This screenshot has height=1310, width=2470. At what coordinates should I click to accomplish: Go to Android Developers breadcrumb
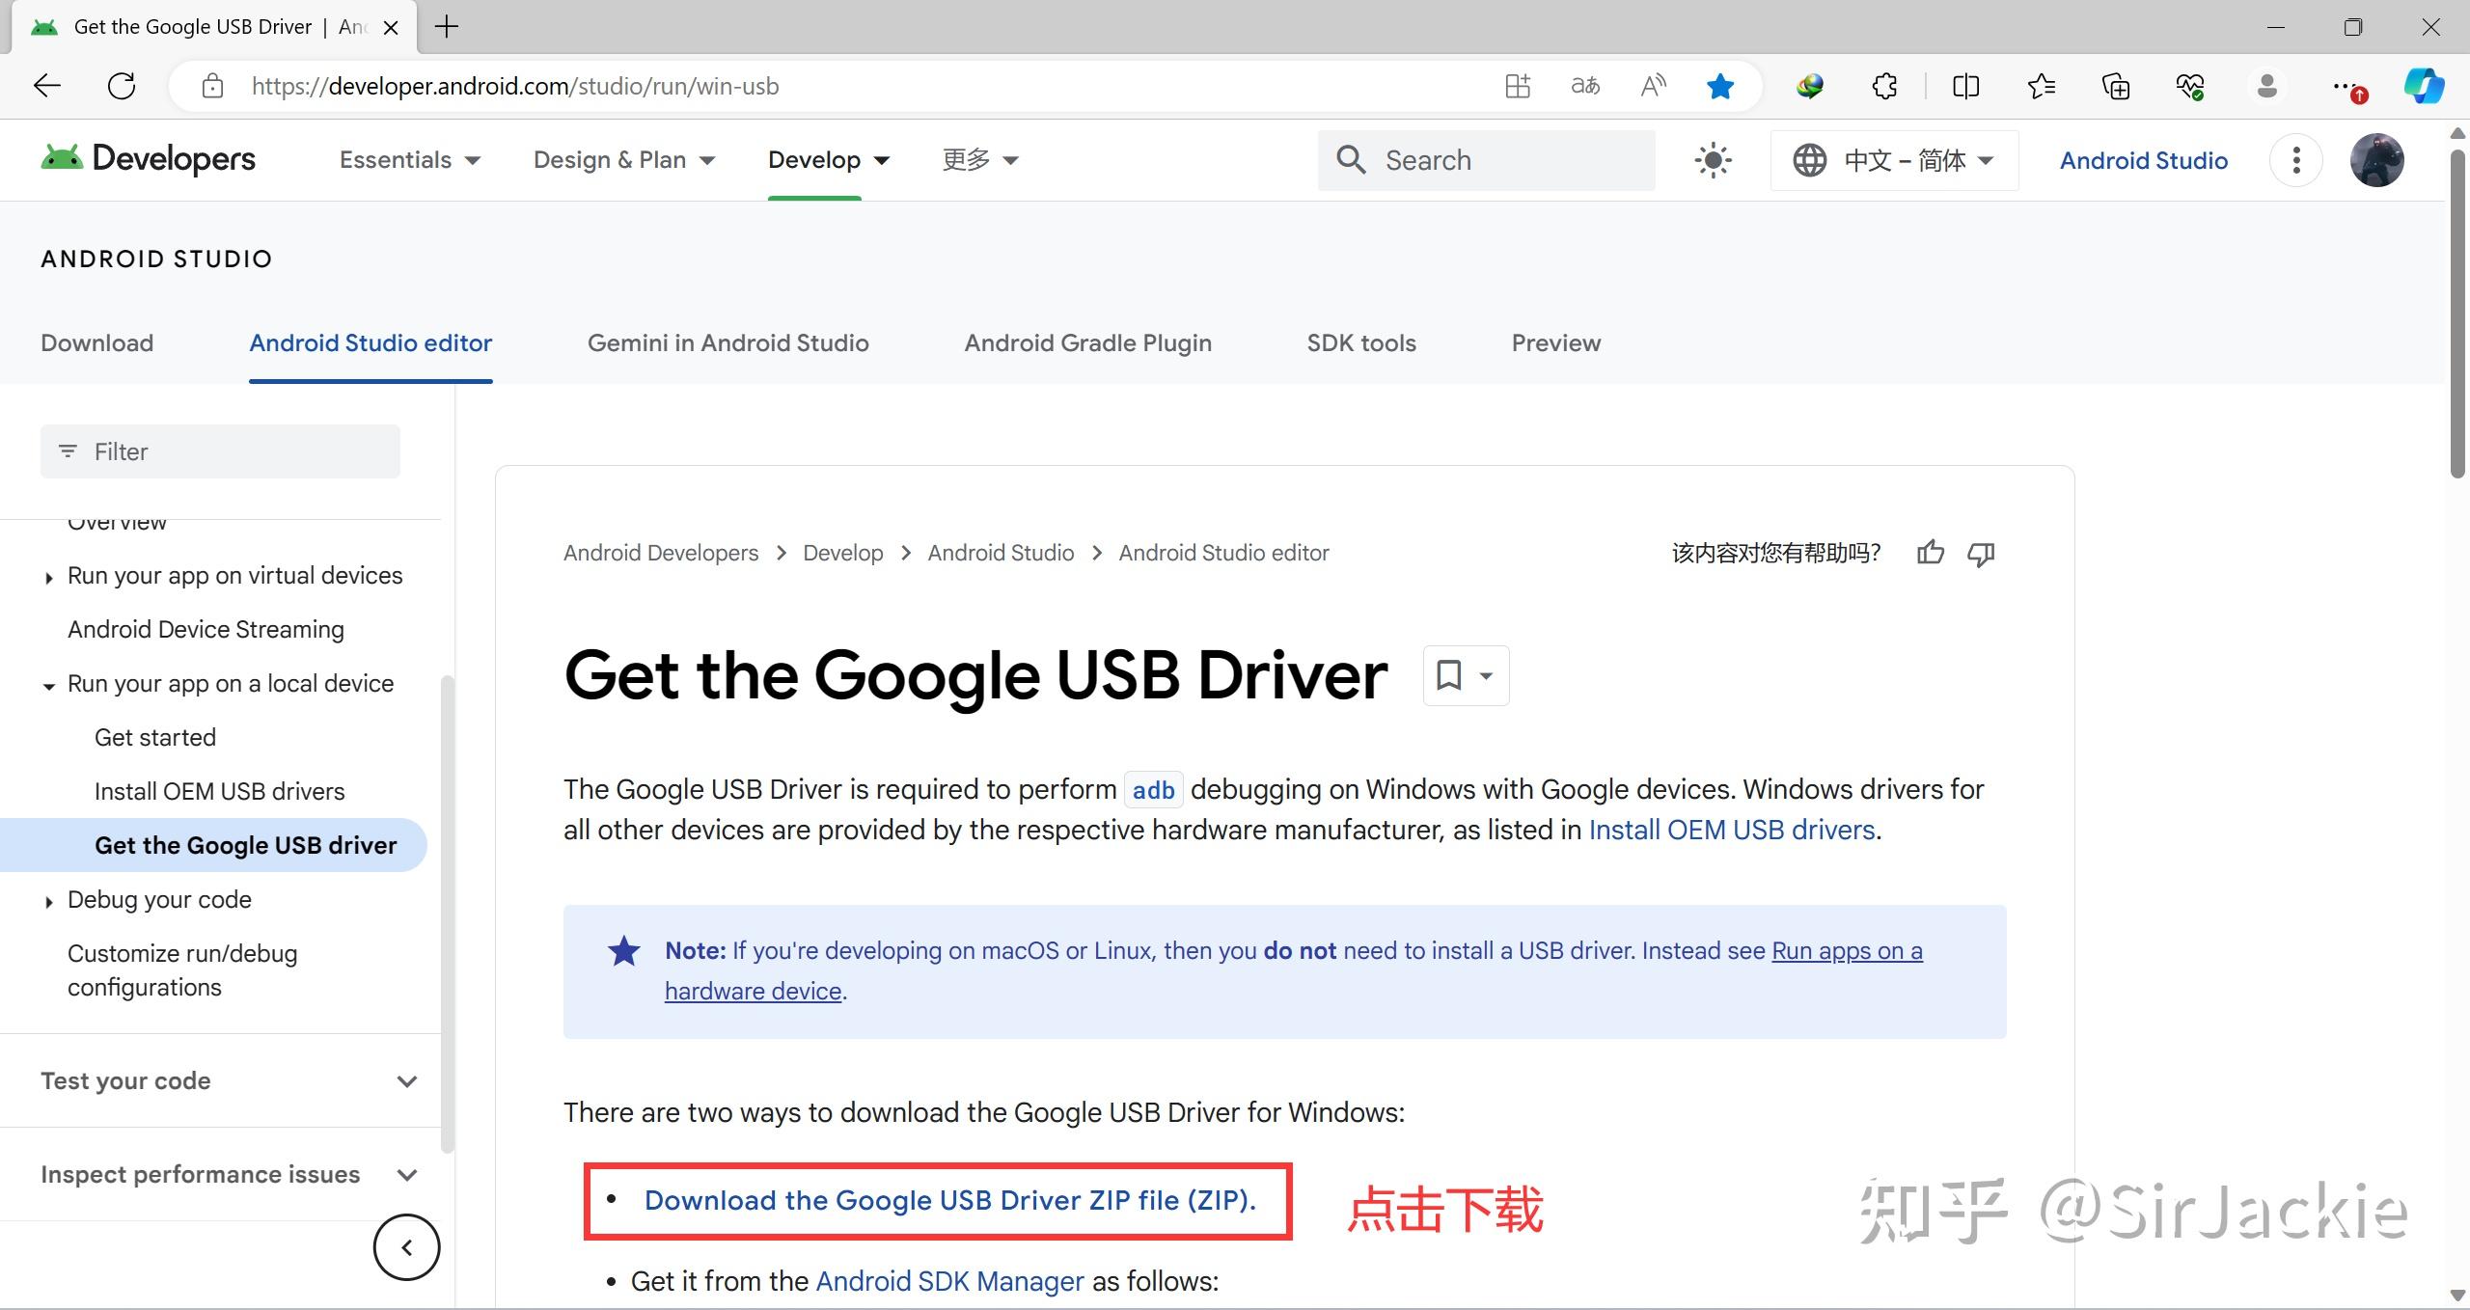[x=661, y=553]
